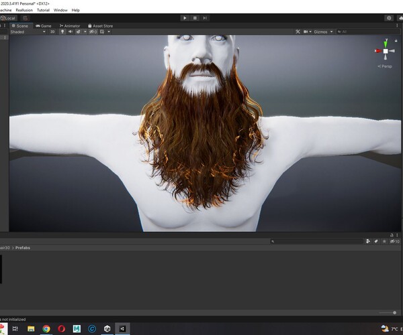Open Maya from the taskbar

(x=77, y=328)
